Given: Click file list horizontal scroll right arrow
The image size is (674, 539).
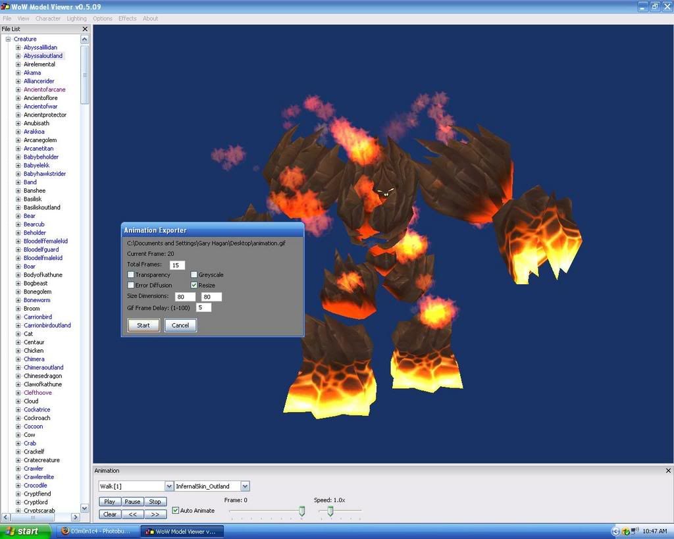Looking at the screenshot, I should [x=76, y=517].
